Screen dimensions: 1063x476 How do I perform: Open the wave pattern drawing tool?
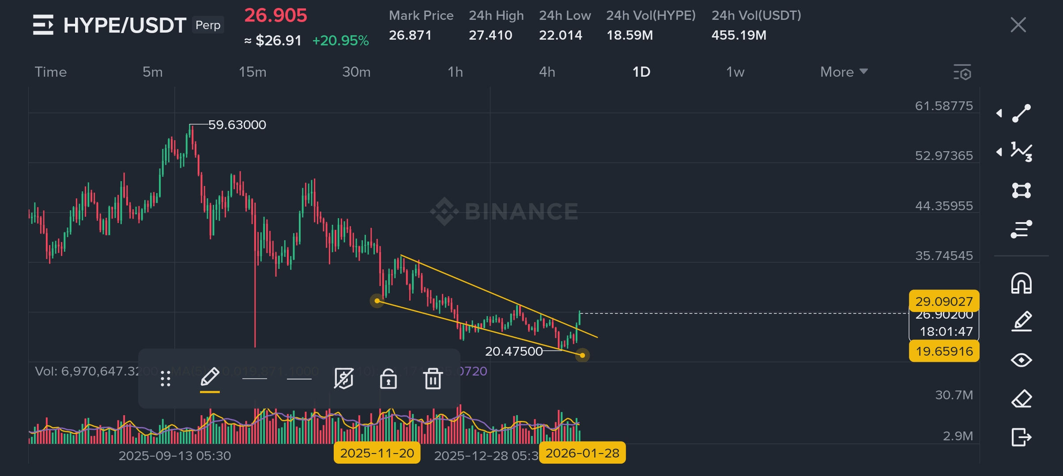coord(1021,152)
